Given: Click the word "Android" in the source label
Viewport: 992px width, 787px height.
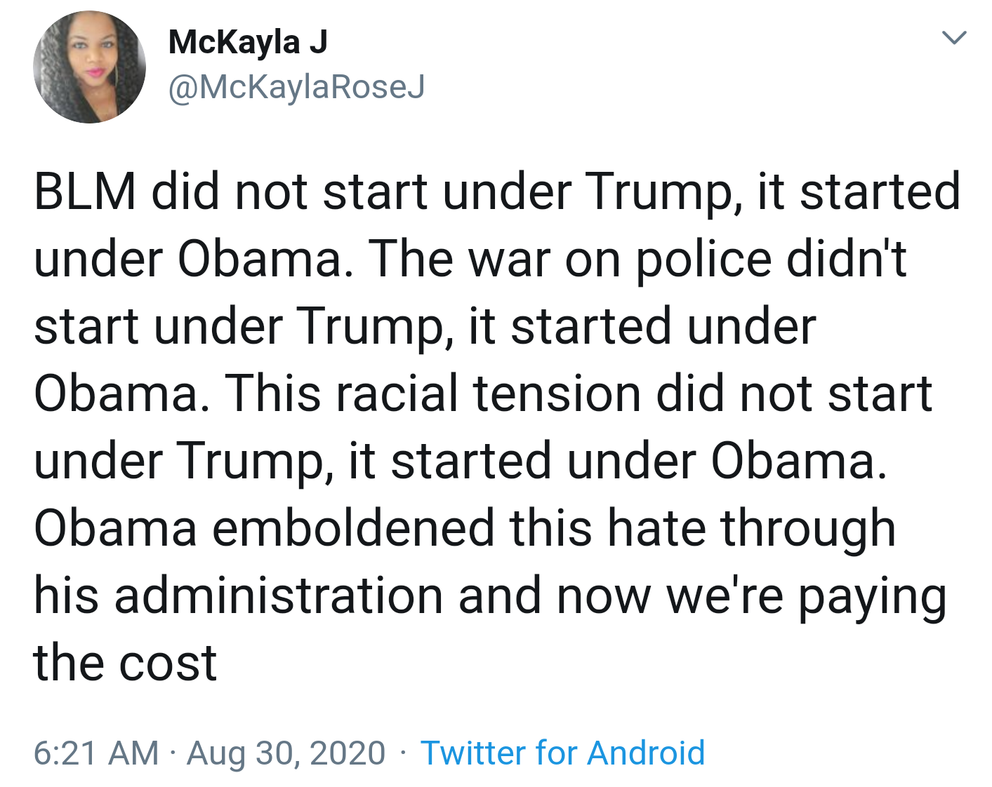Looking at the screenshot, I should (646, 753).
